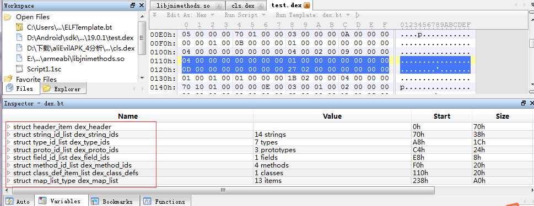Screen dimensions: 534x206
Task: Click the '4 methods' value cell
Action: [x=332, y=165]
